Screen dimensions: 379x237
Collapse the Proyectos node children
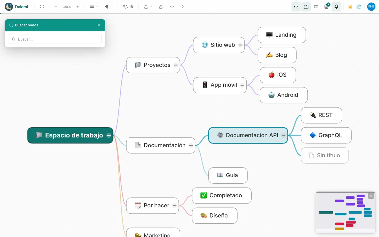pyautogui.click(x=176, y=65)
